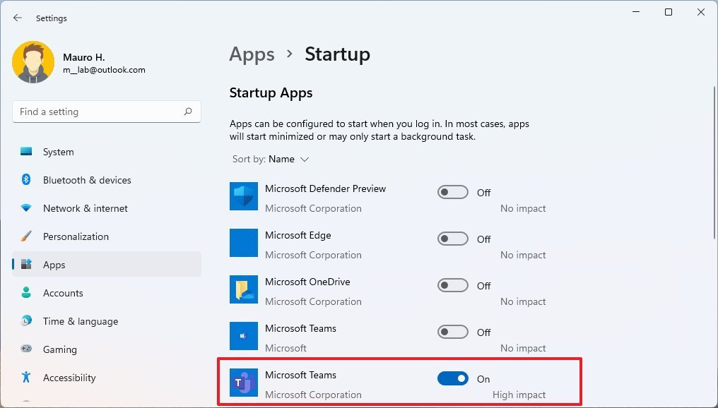Viewport: 718px width, 408px height.
Task: Click the Apps breadcrumb link
Action: click(x=252, y=54)
